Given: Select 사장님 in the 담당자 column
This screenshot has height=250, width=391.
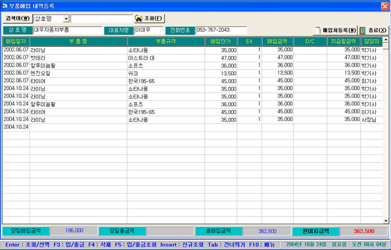Looking at the screenshot, I should (x=371, y=120).
